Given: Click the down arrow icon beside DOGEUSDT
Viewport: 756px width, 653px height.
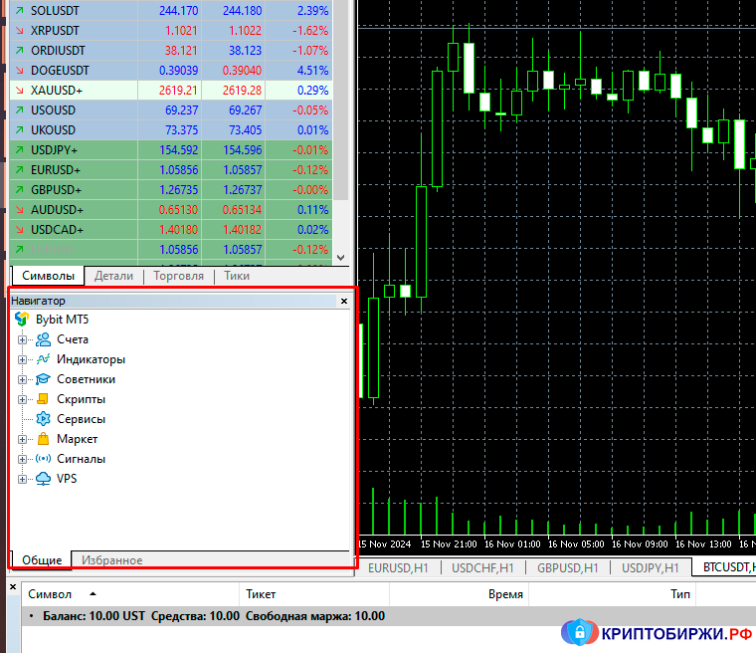Looking at the screenshot, I should [x=19, y=71].
